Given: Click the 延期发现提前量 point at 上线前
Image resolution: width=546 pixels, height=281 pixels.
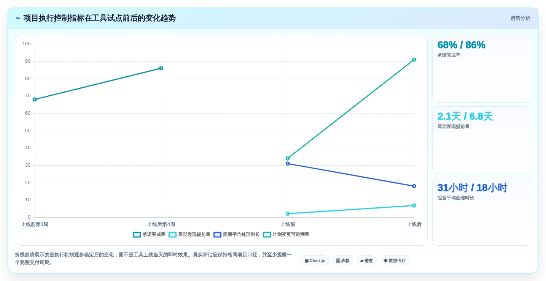Looking at the screenshot, I should [288, 214].
